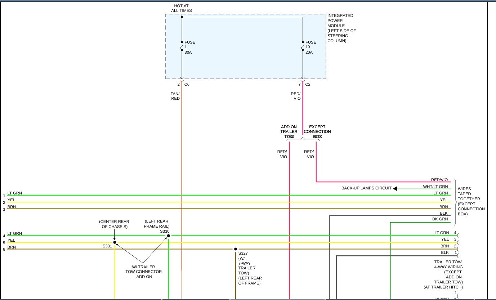This screenshot has width=496, height=300.
Task: Click the ADD ON TRAILER TOW branch label
Action: 289,131
